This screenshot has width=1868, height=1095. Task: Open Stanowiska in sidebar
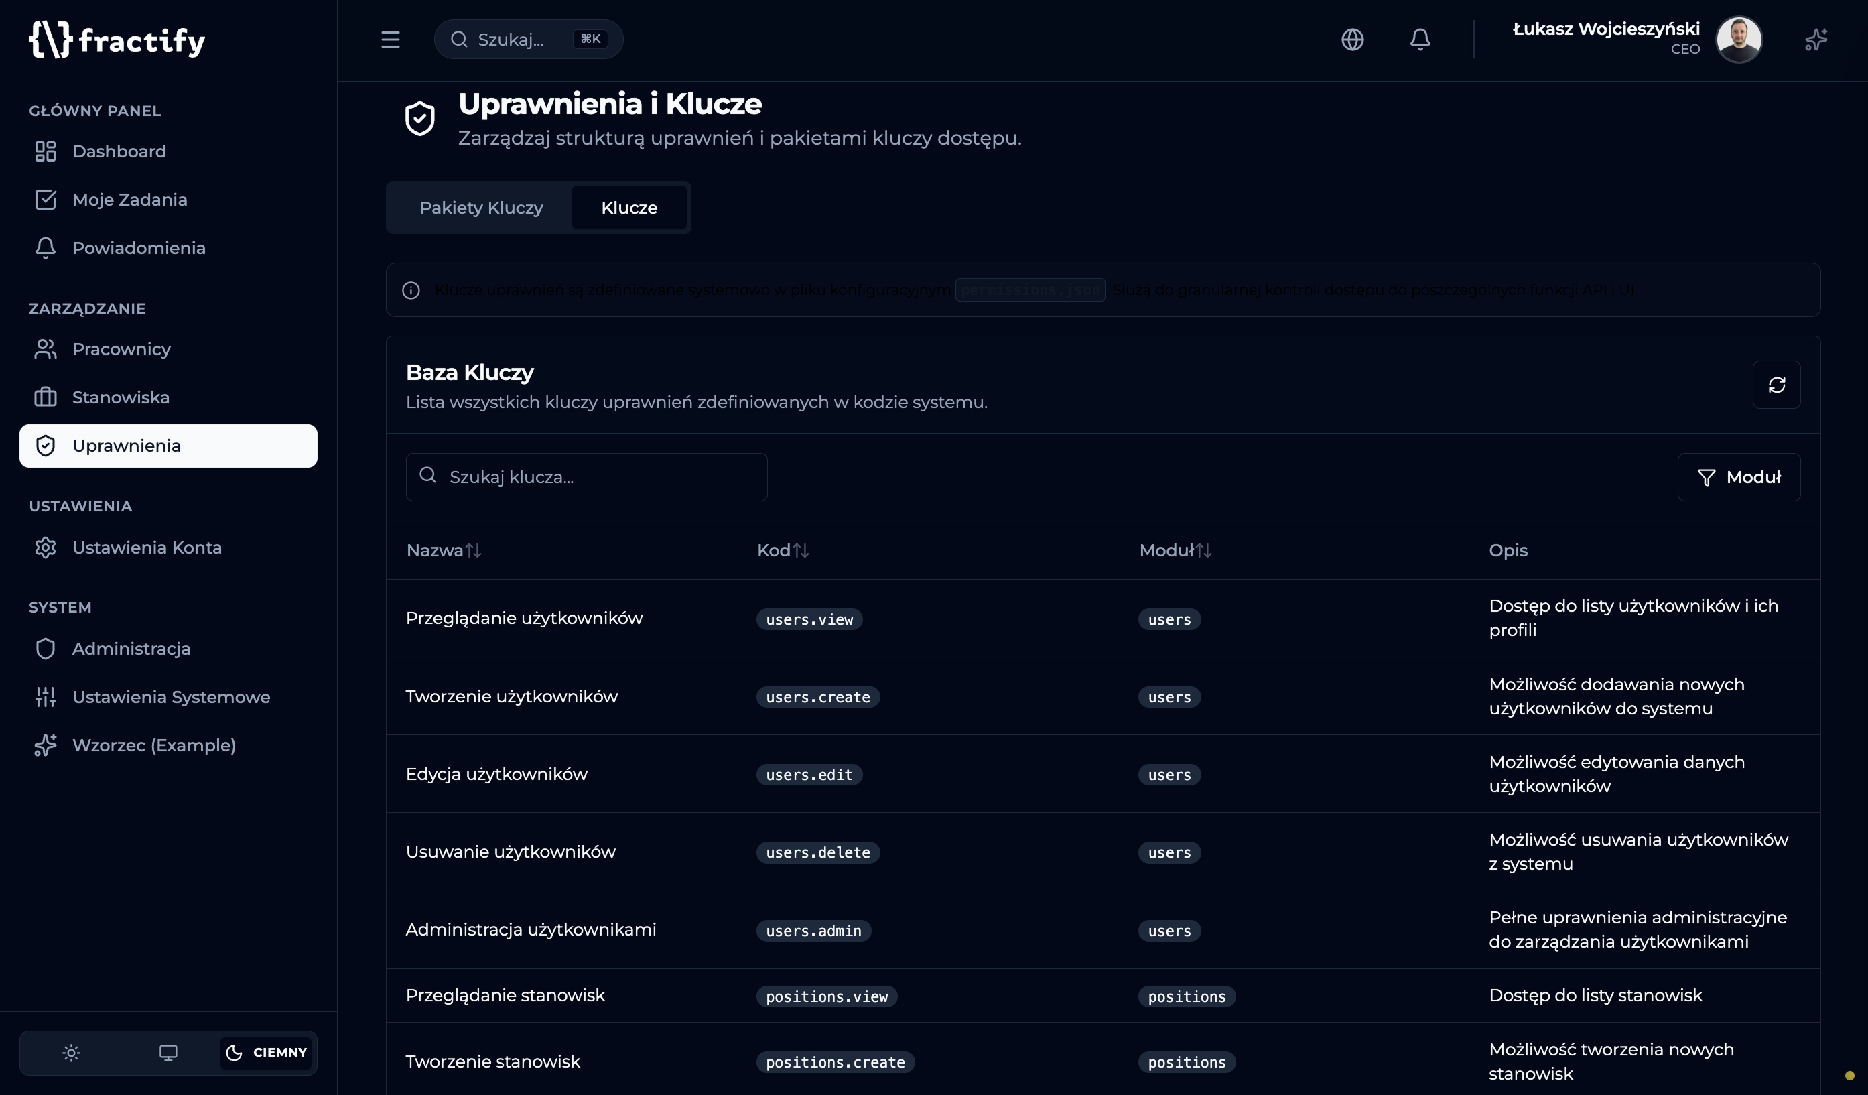(x=168, y=397)
